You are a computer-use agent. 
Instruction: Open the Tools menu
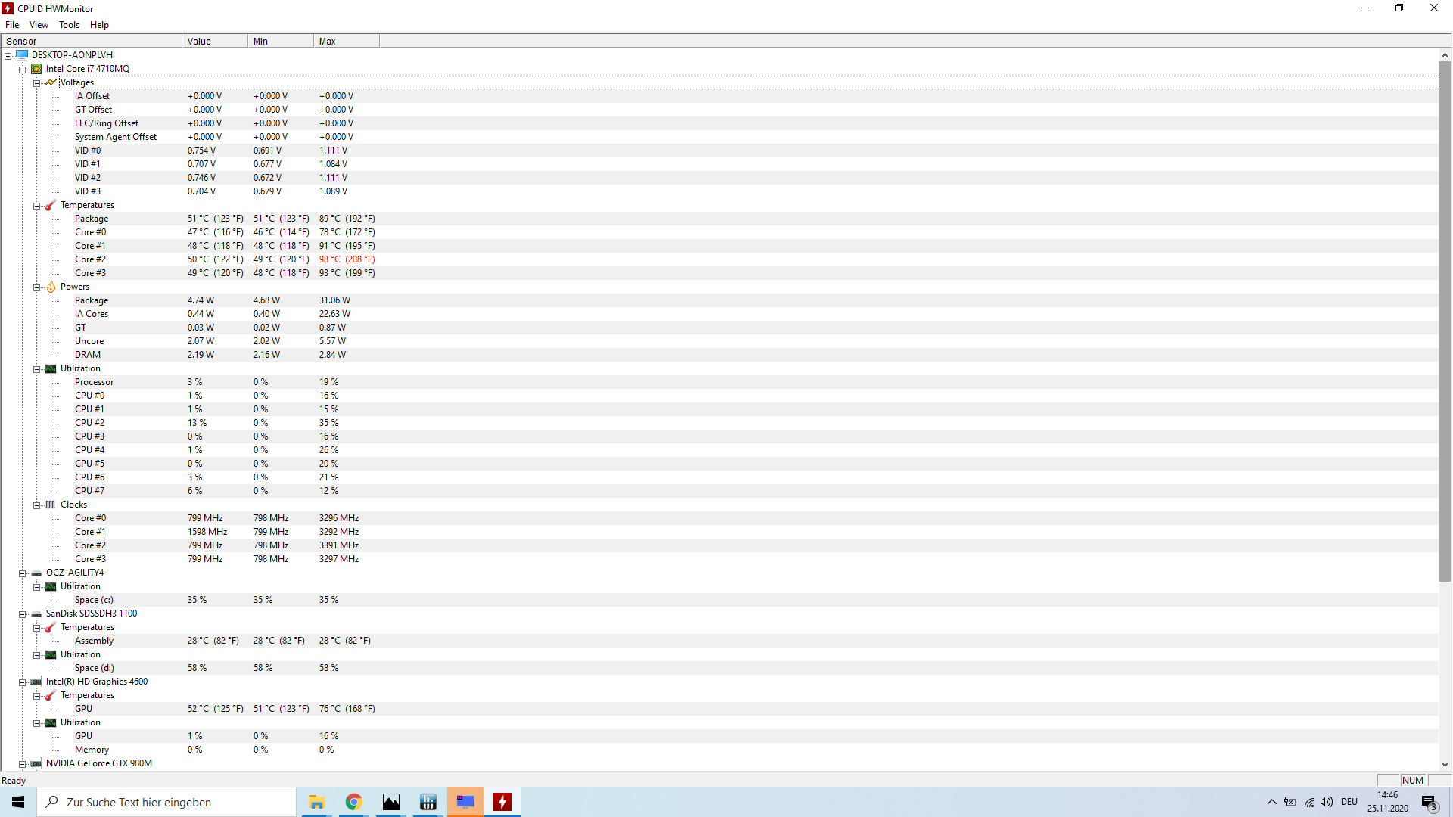pyautogui.click(x=69, y=25)
